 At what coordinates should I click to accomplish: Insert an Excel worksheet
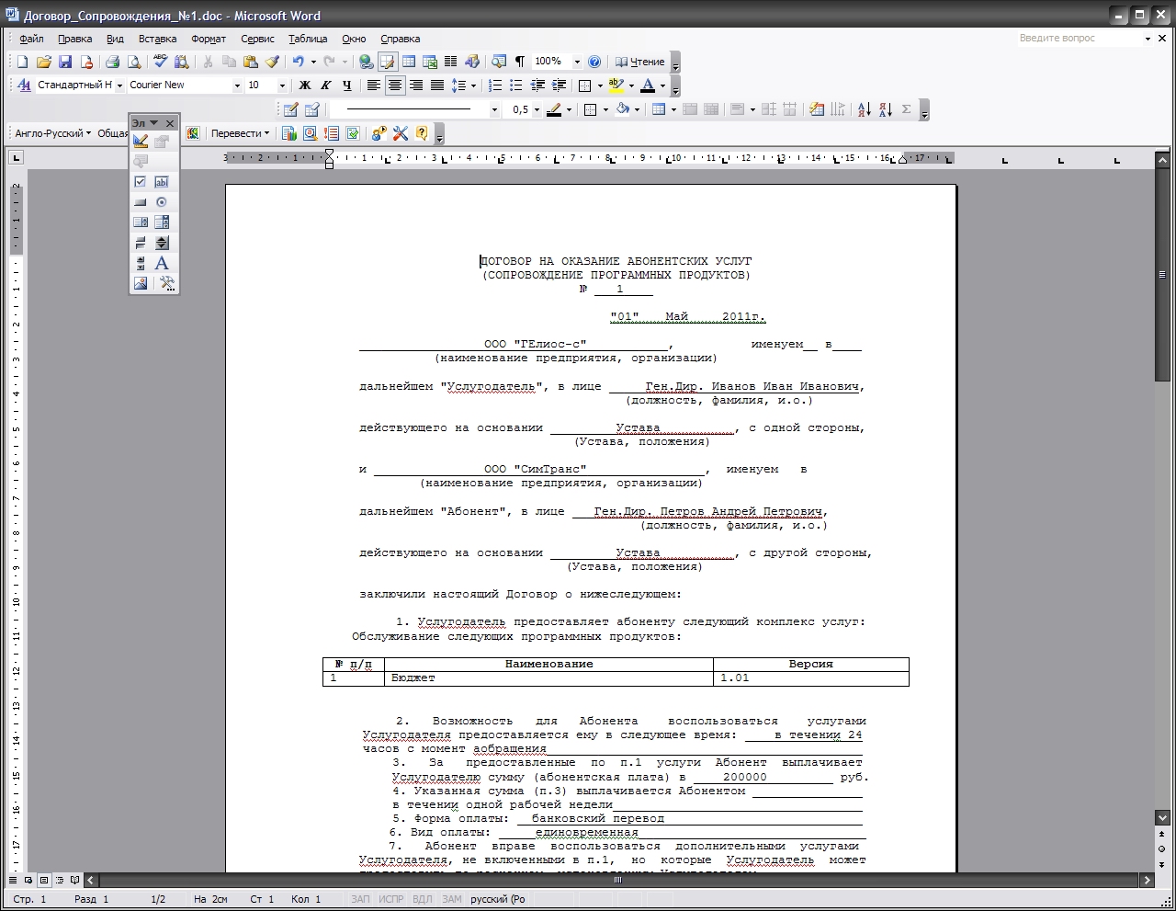click(430, 62)
